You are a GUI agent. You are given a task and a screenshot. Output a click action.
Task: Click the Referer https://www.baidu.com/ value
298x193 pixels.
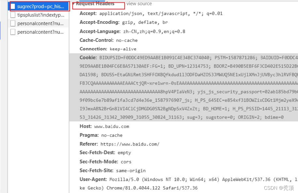(x=130, y=144)
